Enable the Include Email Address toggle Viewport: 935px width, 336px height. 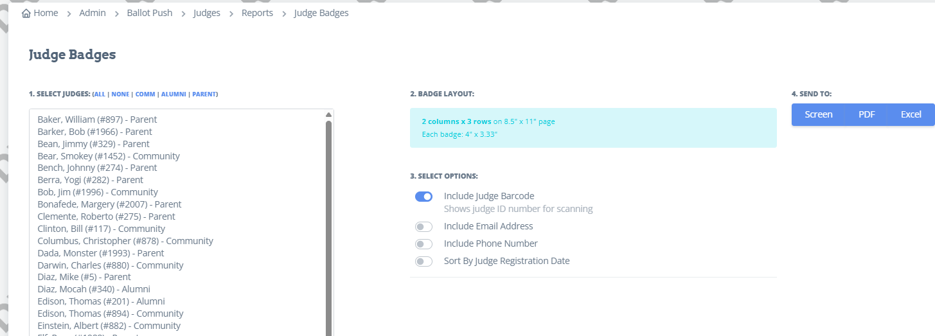coord(423,227)
